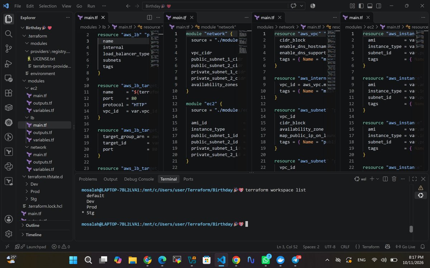Open Launchpad from the status bar
The height and width of the screenshot is (268, 430).
point(30,247)
